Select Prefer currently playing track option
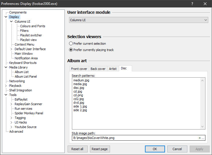Viewport: 212px width, 155px height. (x=71, y=50)
